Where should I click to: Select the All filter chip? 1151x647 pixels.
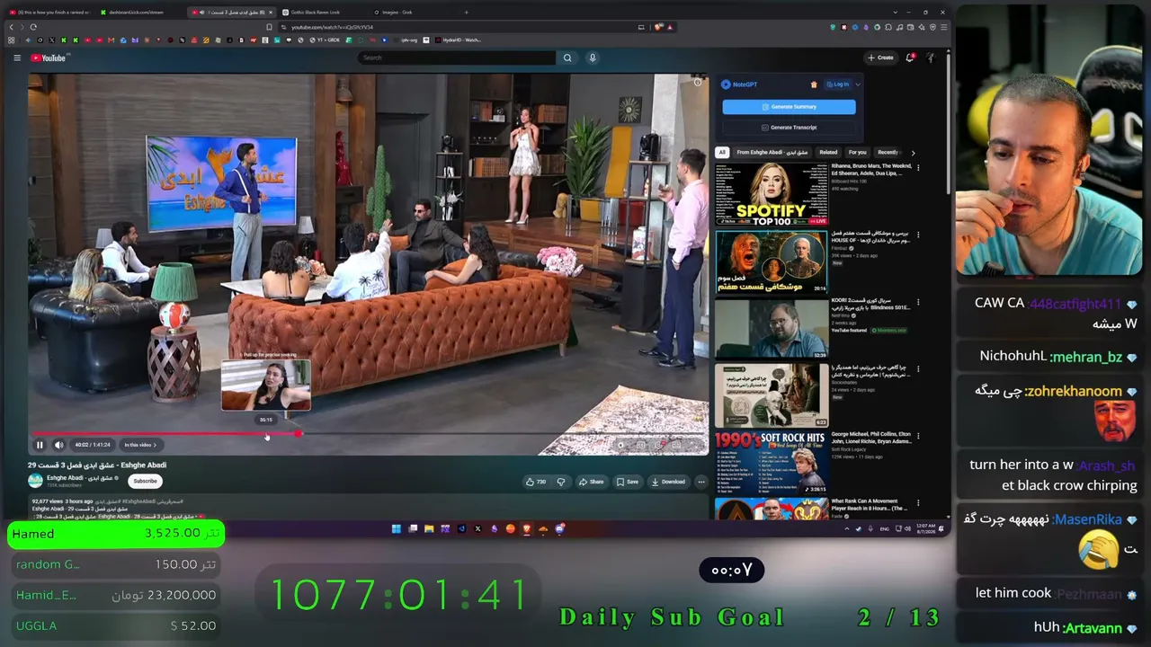pos(721,153)
